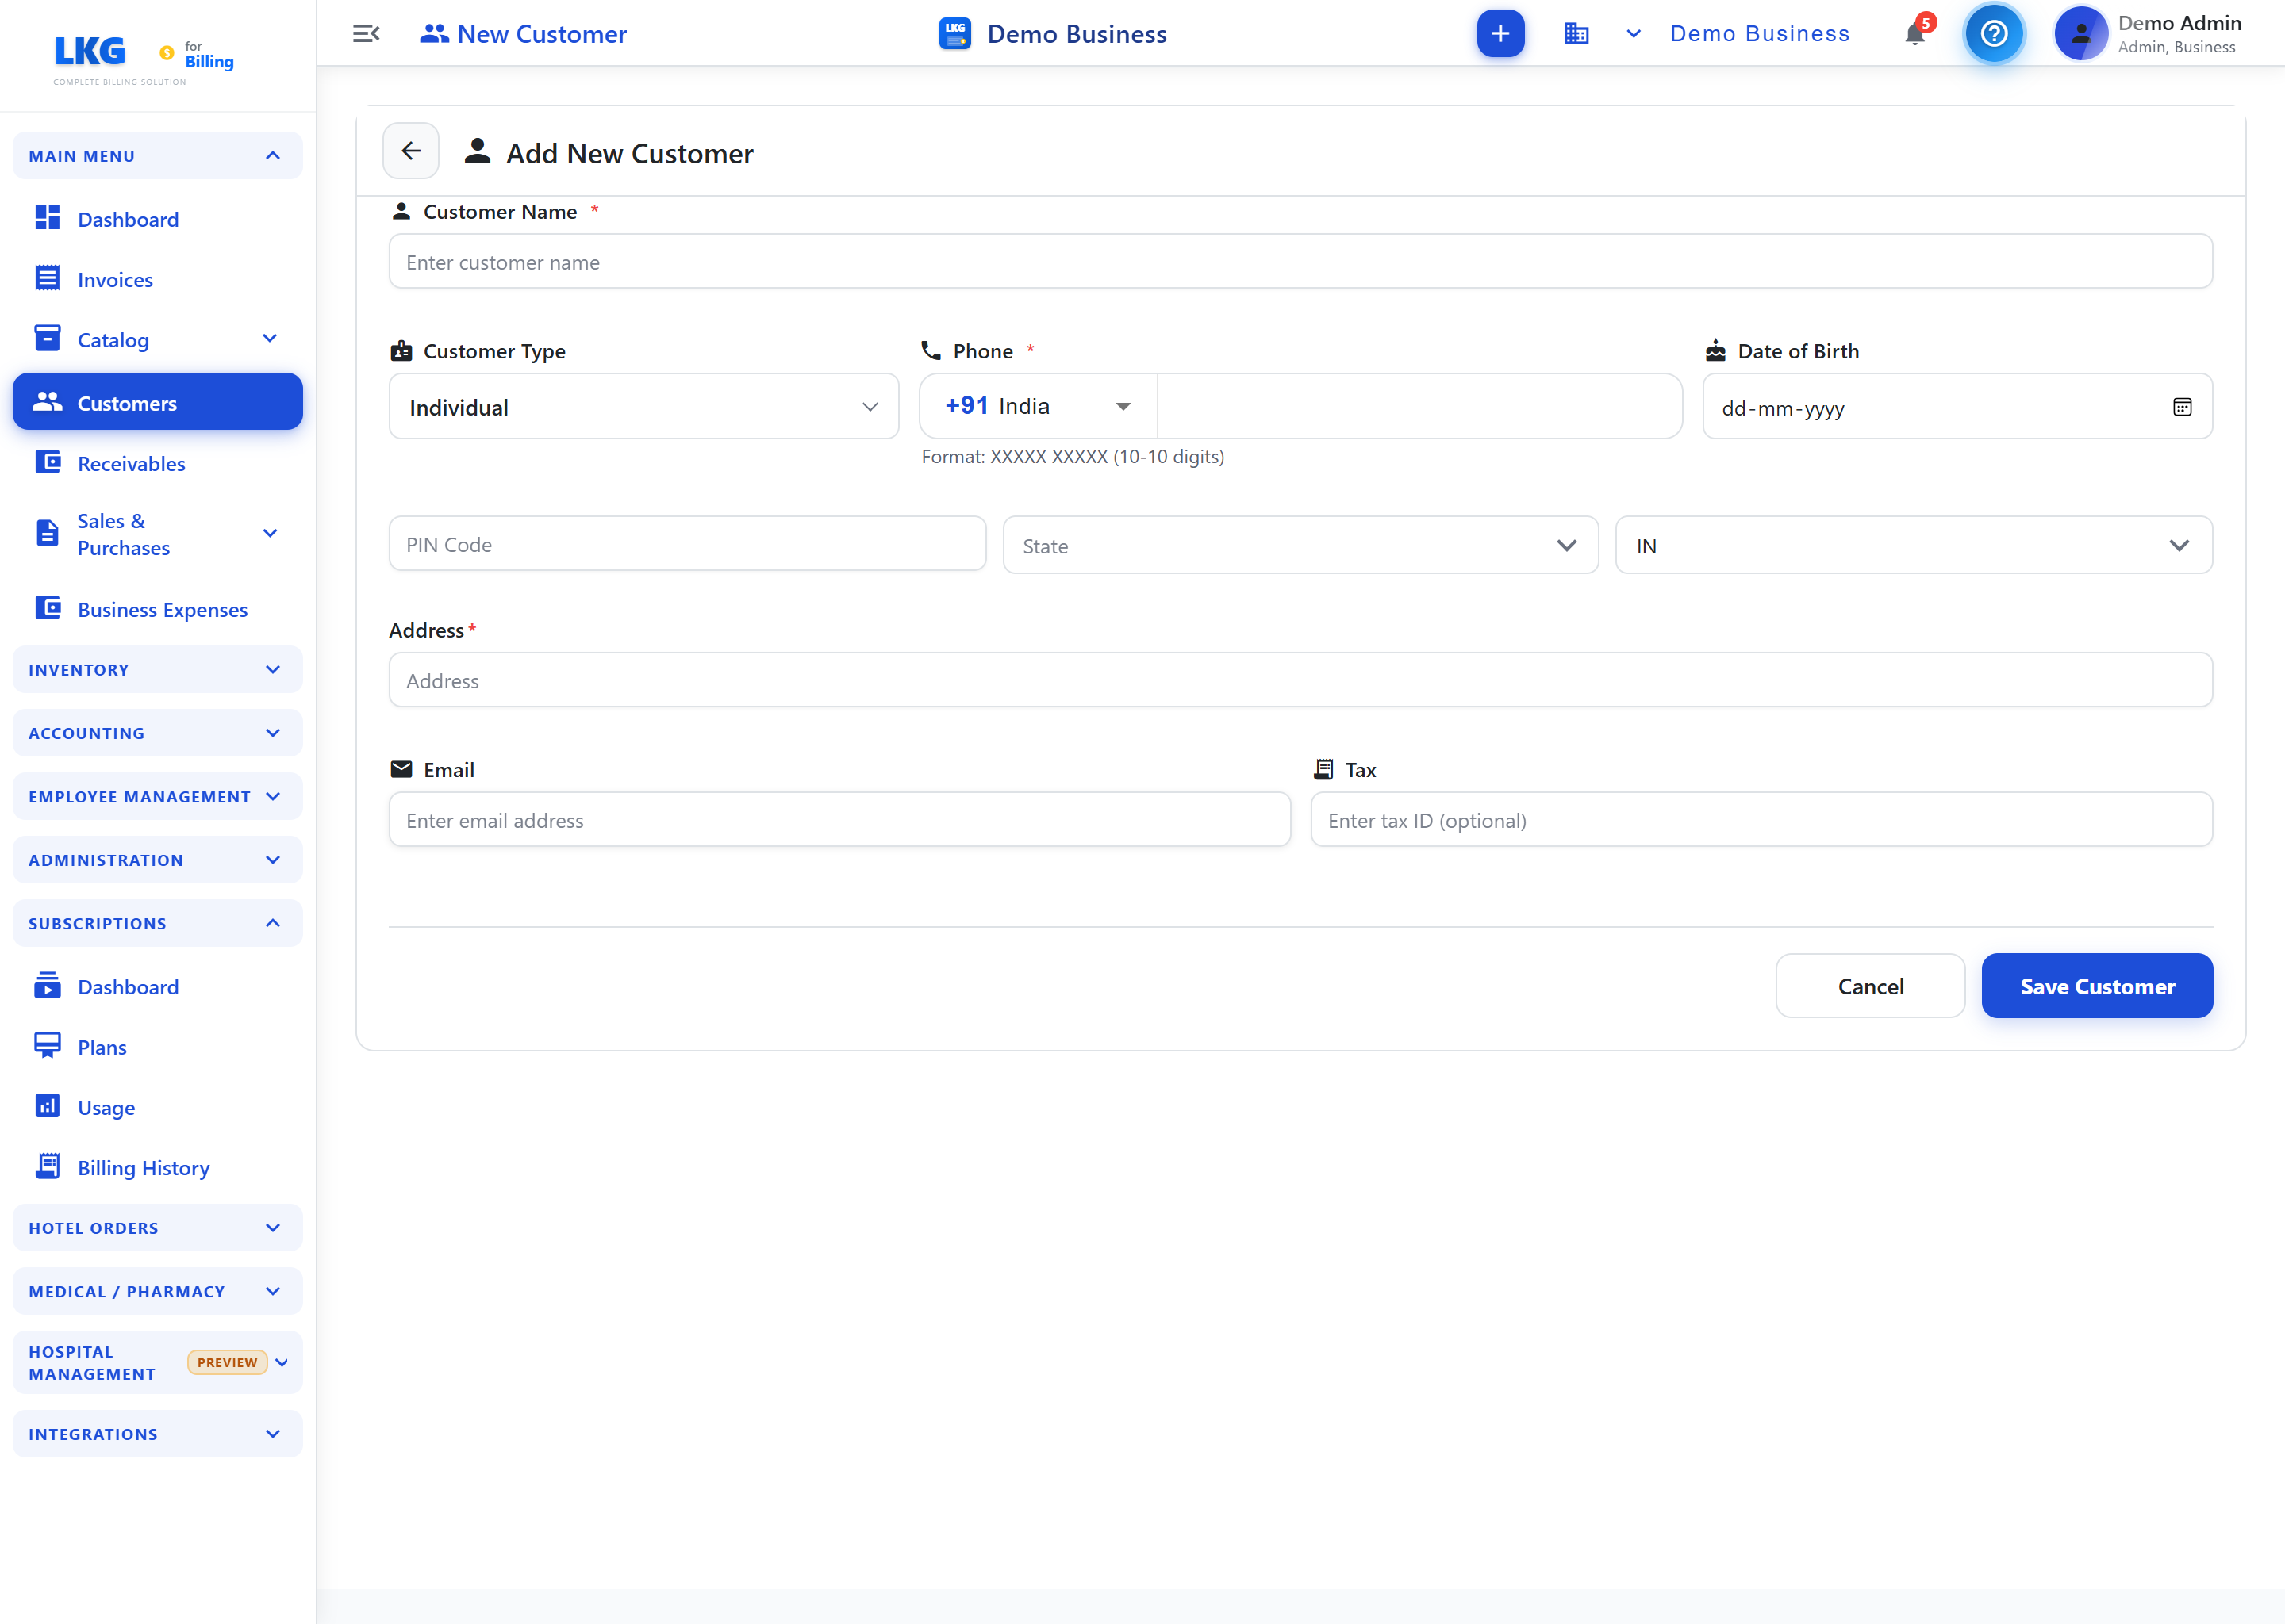Click the Plans card icon
2285x1624 pixels.
[47, 1046]
